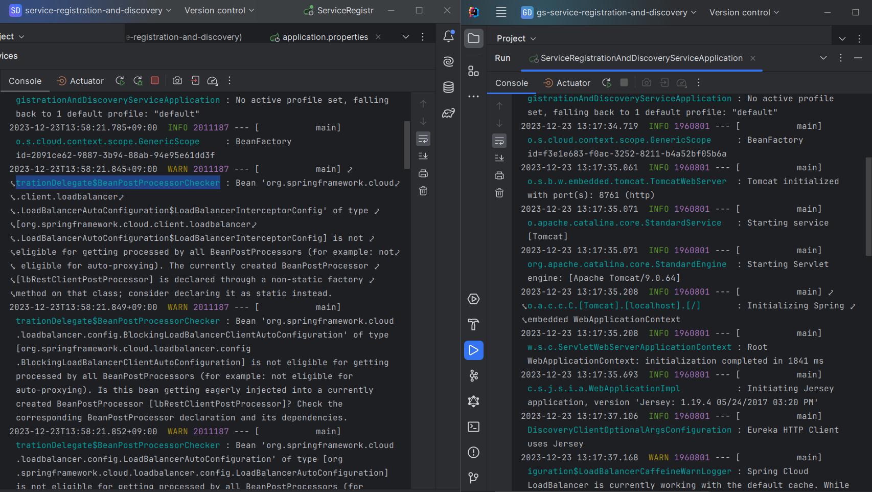872x492 pixels.
Task: Toggle soft-wrap in right Run console
Action: pyautogui.click(x=499, y=141)
